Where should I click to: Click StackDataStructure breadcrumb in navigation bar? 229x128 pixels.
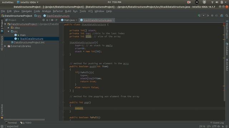pos(57,16)
